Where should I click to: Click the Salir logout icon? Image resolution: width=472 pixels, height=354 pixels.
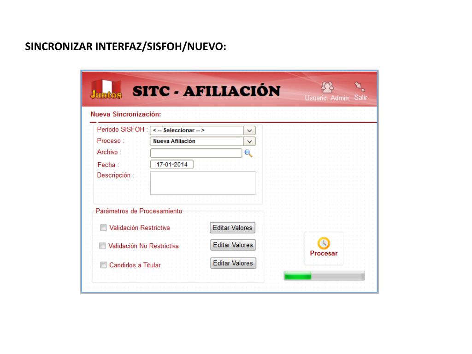pyautogui.click(x=360, y=87)
